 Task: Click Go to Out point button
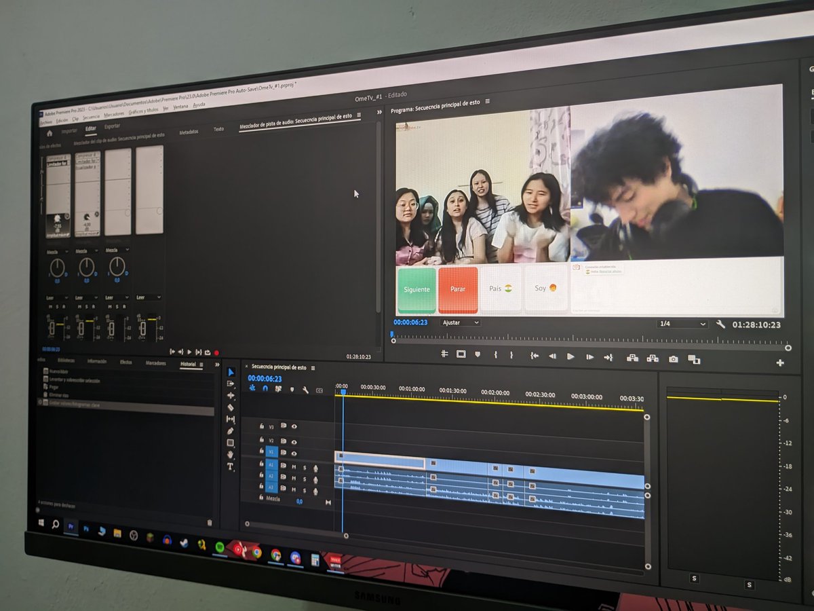pos(608,357)
